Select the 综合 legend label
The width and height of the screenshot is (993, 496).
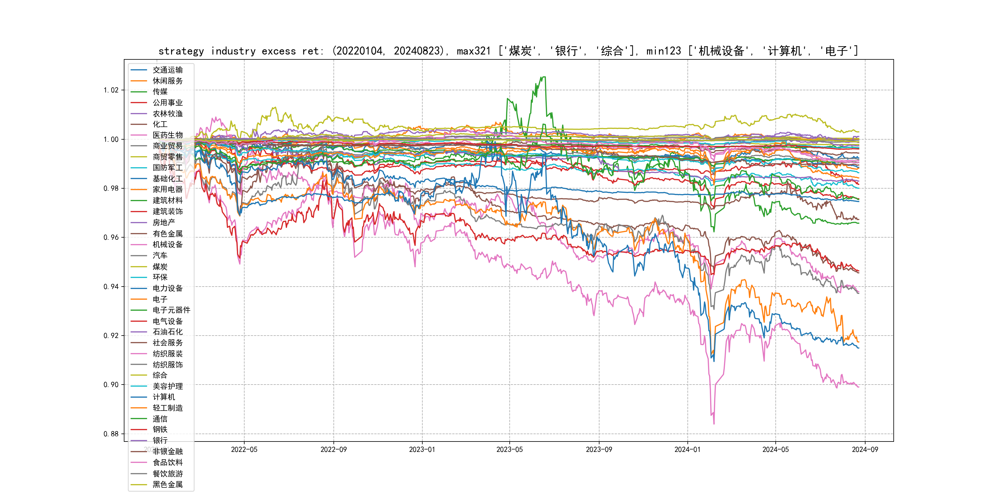tap(160, 375)
